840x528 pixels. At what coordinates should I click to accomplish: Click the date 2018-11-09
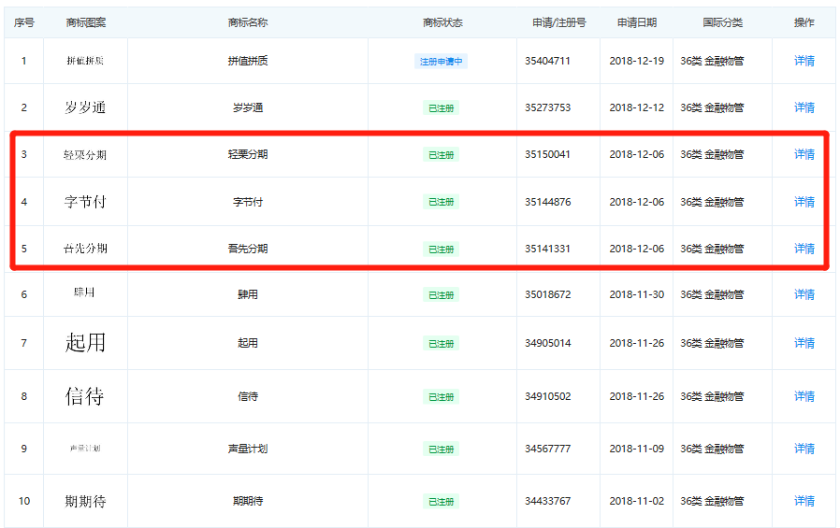tap(636, 449)
